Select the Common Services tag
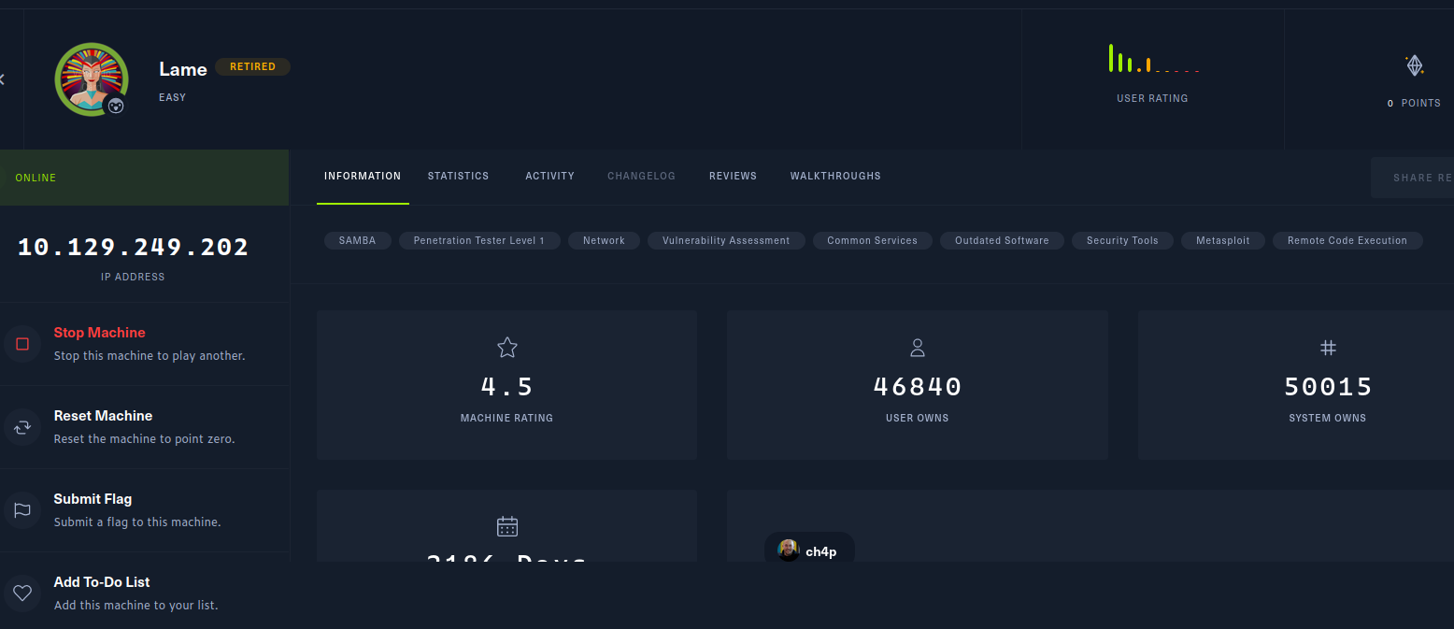The height and width of the screenshot is (629, 1454). pyautogui.click(x=872, y=240)
